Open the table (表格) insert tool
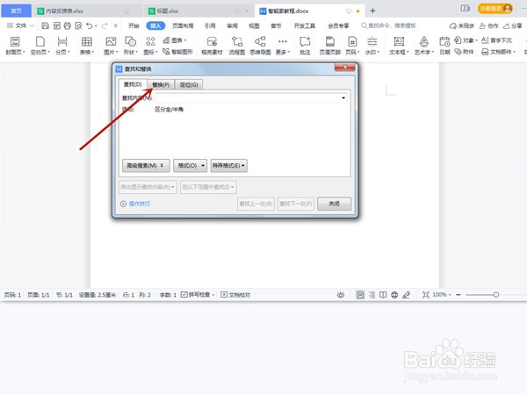Viewport: 527px width, 395px height. click(x=87, y=46)
